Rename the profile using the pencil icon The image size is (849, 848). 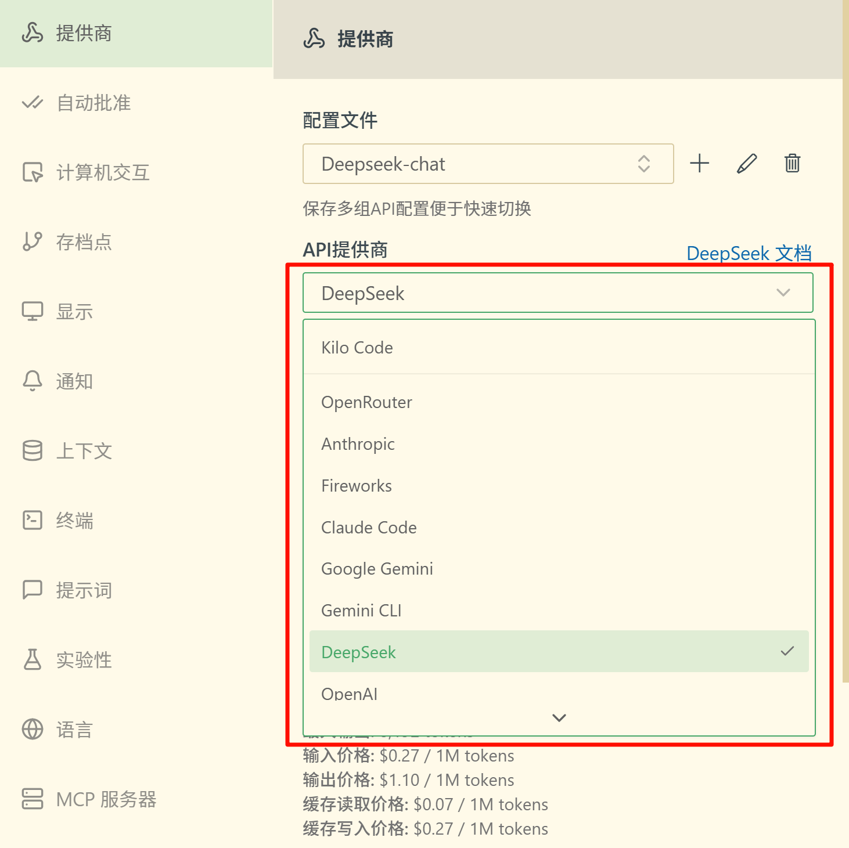[747, 164]
